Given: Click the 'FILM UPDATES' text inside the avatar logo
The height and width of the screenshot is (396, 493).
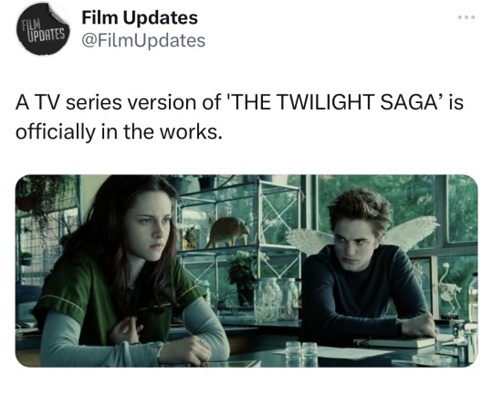Looking at the screenshot, I should (44, 30).
